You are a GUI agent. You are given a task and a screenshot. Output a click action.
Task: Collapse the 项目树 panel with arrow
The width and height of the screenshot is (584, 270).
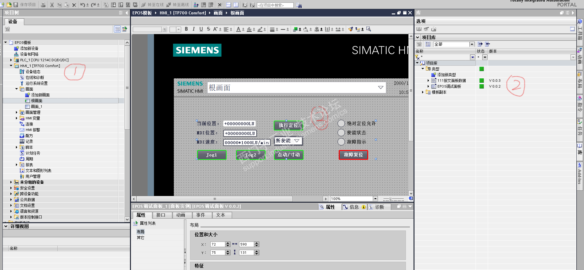[x=126, y=13]
